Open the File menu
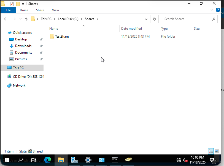This screenshot has width=224, height=166. [x=8, y=10]
